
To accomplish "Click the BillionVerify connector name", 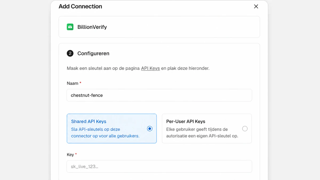I will click(92, 27).
